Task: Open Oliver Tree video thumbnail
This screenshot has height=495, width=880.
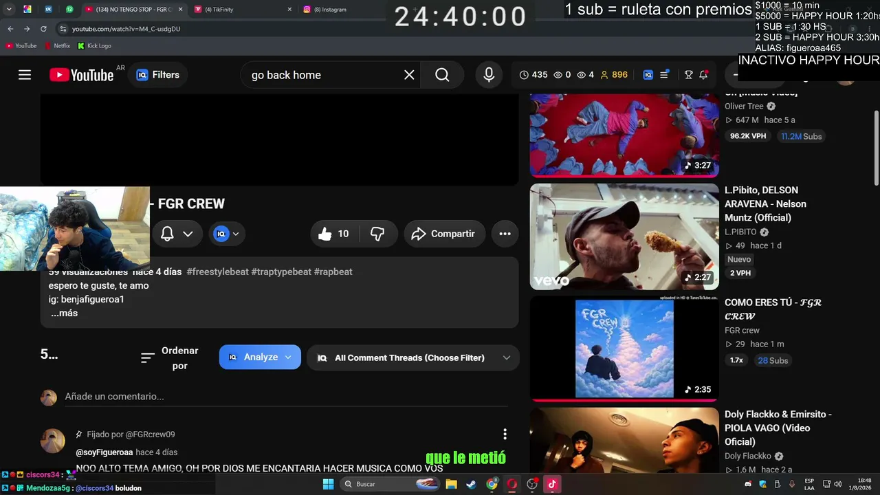Action: 624,135
